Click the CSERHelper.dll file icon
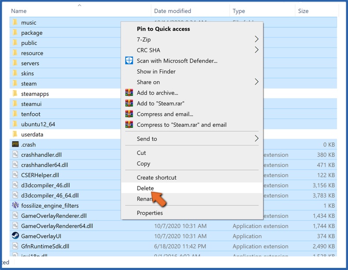348x270 pixels. (x=15, y=175)
